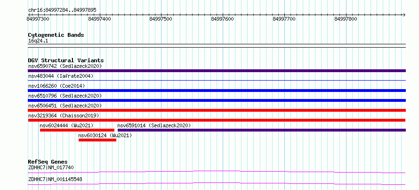This screenshot has width=419, height=190.
Task: Click the 84997500 ruler tick label
Action: click(161, 19)
